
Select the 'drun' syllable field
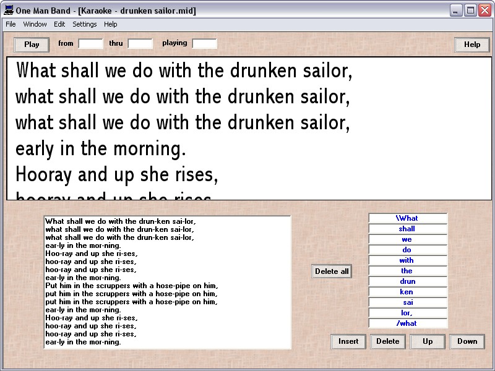[408, 281]
